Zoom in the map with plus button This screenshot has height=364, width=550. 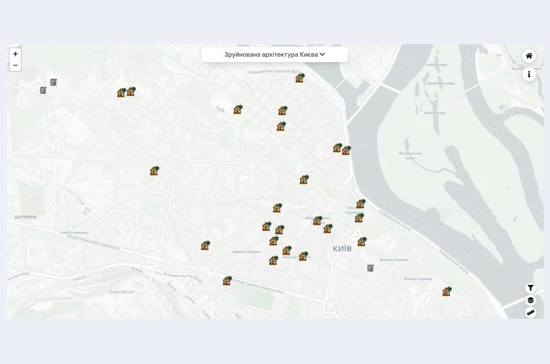coord(15,54)
